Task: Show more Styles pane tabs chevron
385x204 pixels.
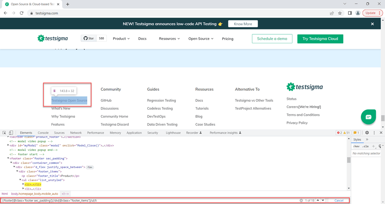Action: [x=367, y=139]
